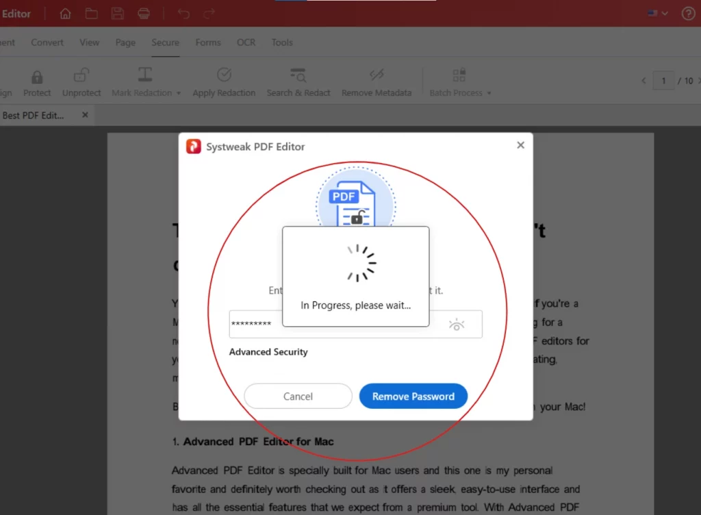Image resolution: width=701 pixels, height=515 pixels.
Task: Click the Cancel button in dialog
Action: (298, 396)
